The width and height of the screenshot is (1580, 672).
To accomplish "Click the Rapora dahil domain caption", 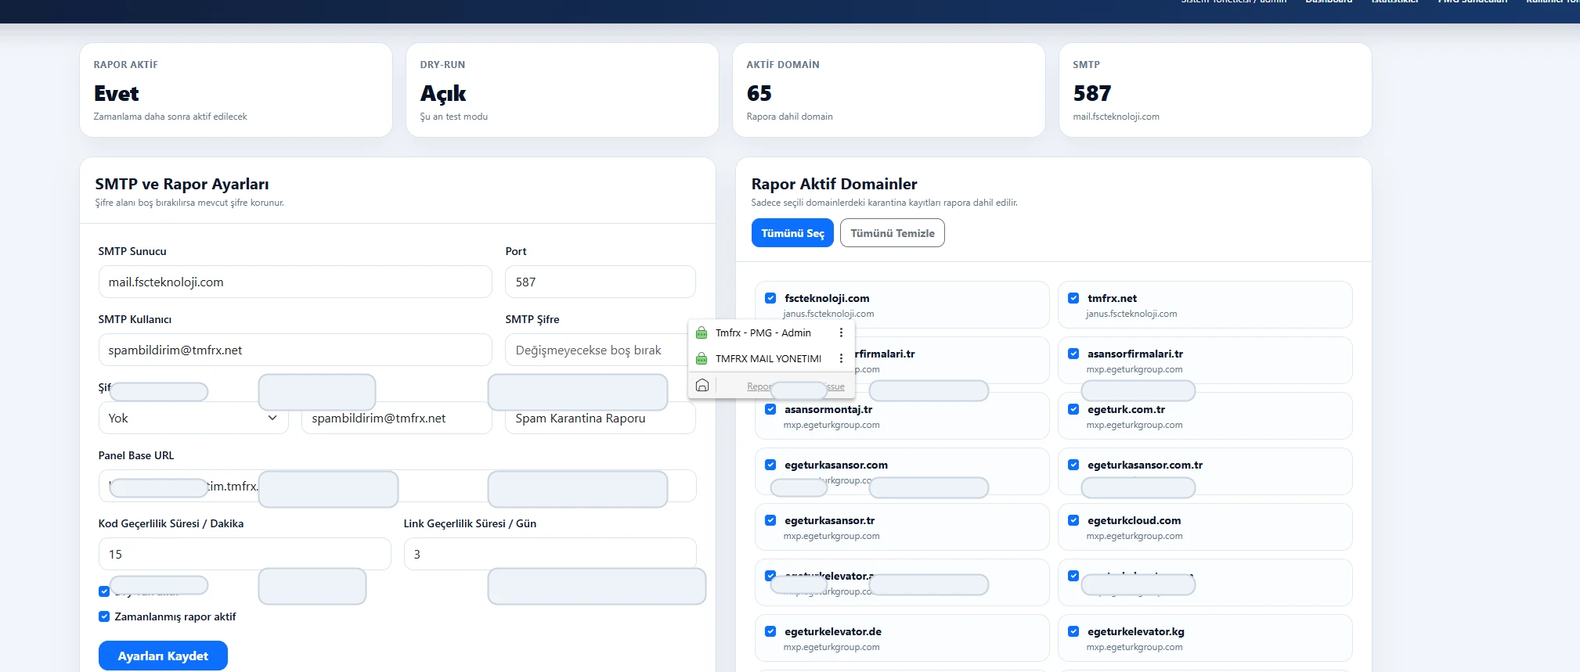I will pyautogui.click(x=790, y=117).
